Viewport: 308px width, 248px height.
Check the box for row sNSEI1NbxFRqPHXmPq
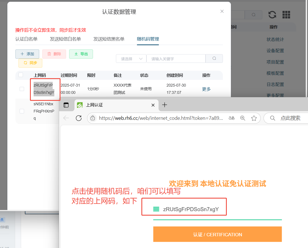tap(22, 111)
